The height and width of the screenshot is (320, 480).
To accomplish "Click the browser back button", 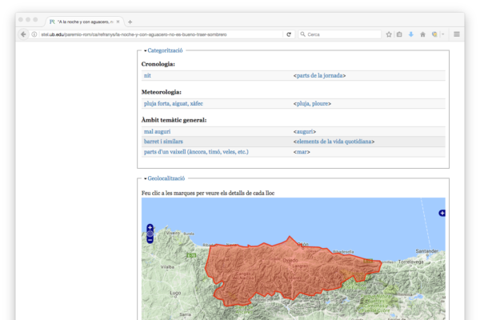I will (23, 34).
